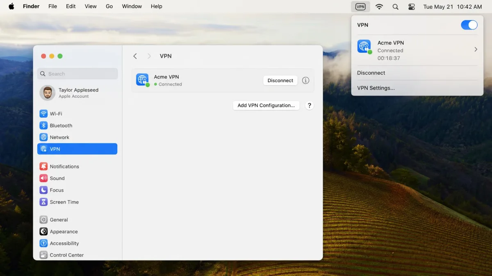492x276 pixels.
Task: Click the Sound speaker sidebar icon
Action: [43, 178]
